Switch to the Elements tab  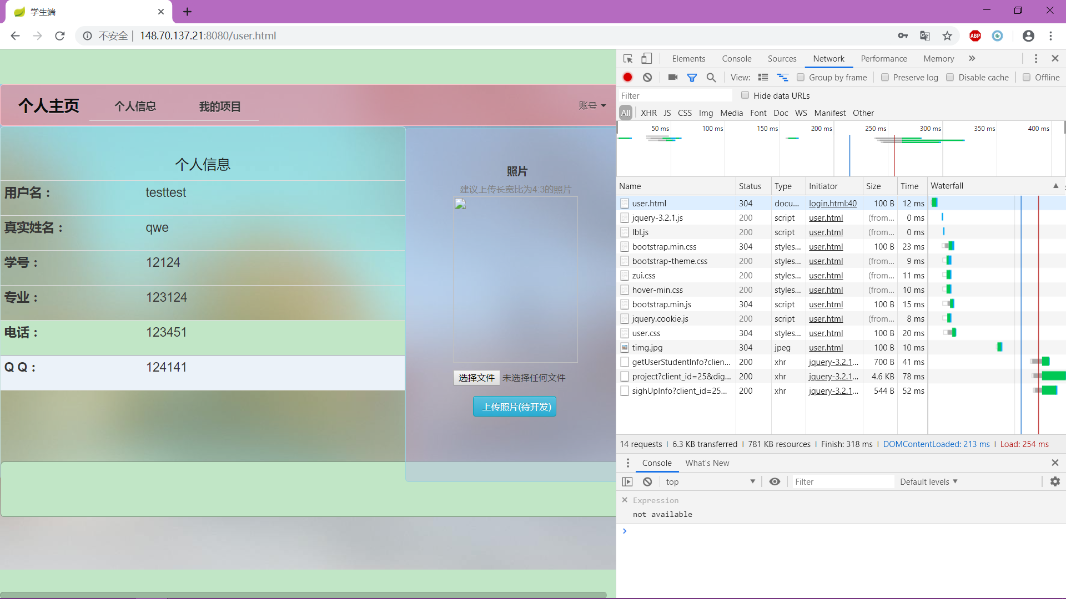tap(688, 59)
